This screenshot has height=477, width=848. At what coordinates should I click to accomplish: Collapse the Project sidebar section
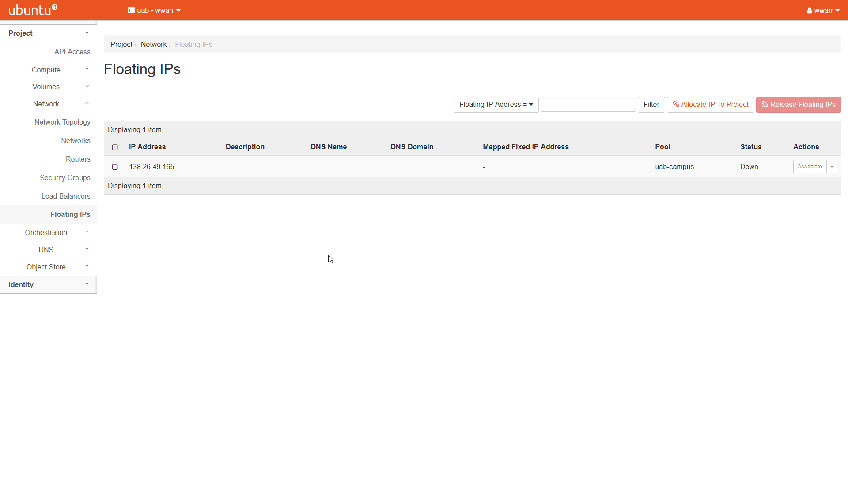[x=49, y=33]
